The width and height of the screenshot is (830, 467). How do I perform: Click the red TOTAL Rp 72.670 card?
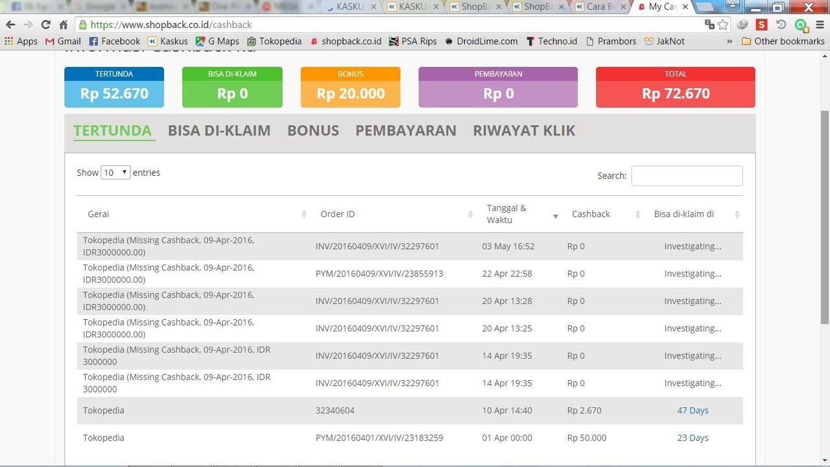[x=676, y=87]
